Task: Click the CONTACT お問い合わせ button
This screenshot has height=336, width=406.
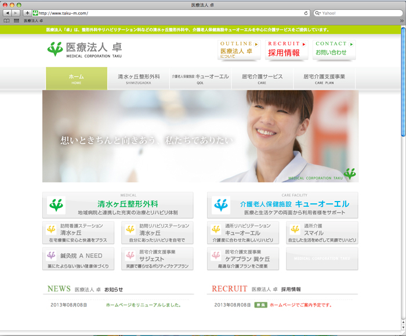Action: [333, 49]
